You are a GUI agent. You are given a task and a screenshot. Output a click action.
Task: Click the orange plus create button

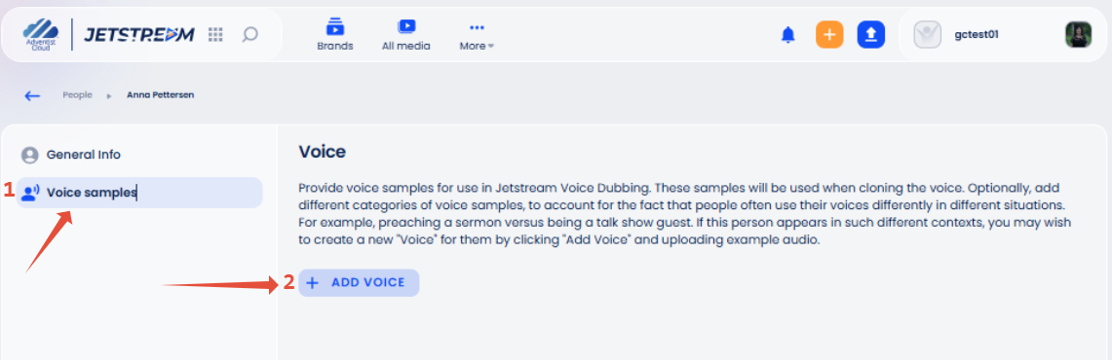(x=829, y=34)
